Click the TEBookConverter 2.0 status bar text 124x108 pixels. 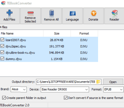[15, 105]
